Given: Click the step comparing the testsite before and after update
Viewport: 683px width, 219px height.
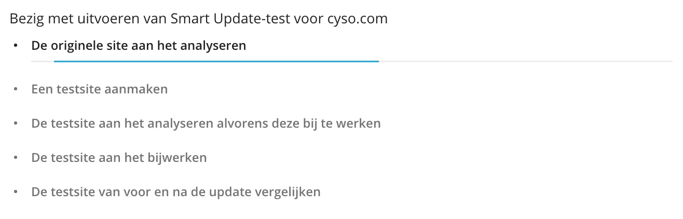Looking at the screenshot, I should click(x=176, y=192).
